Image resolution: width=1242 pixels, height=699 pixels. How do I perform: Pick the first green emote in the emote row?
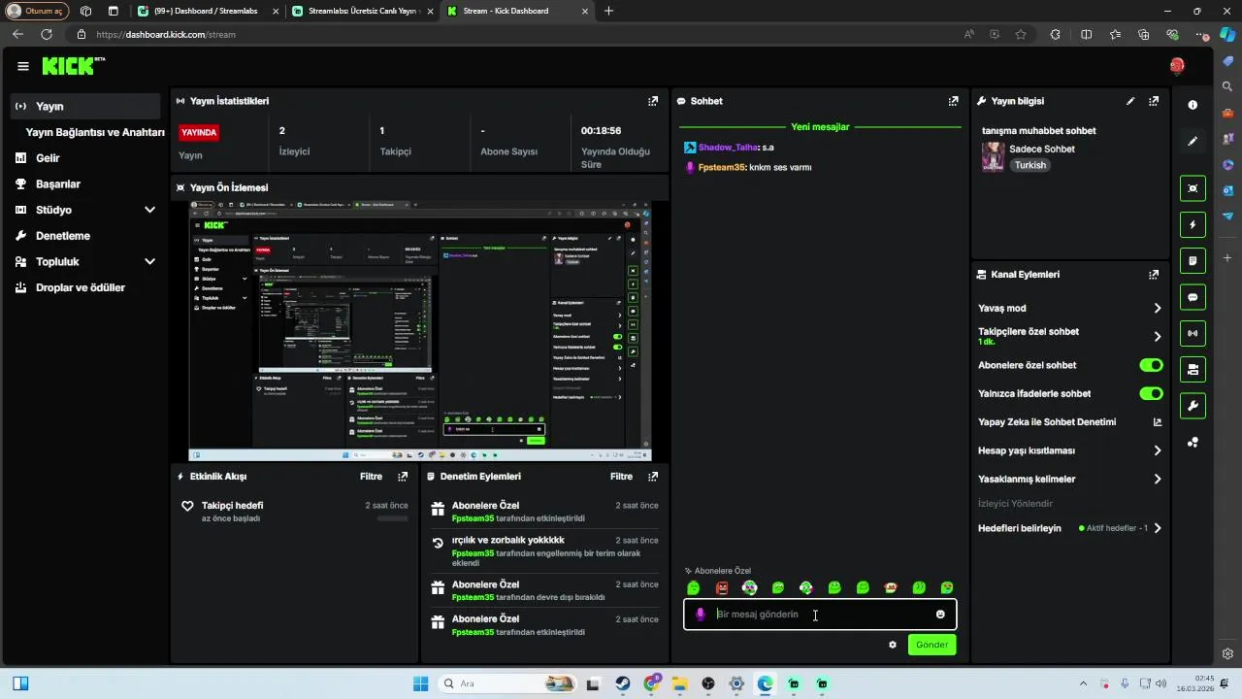[693, 588]
